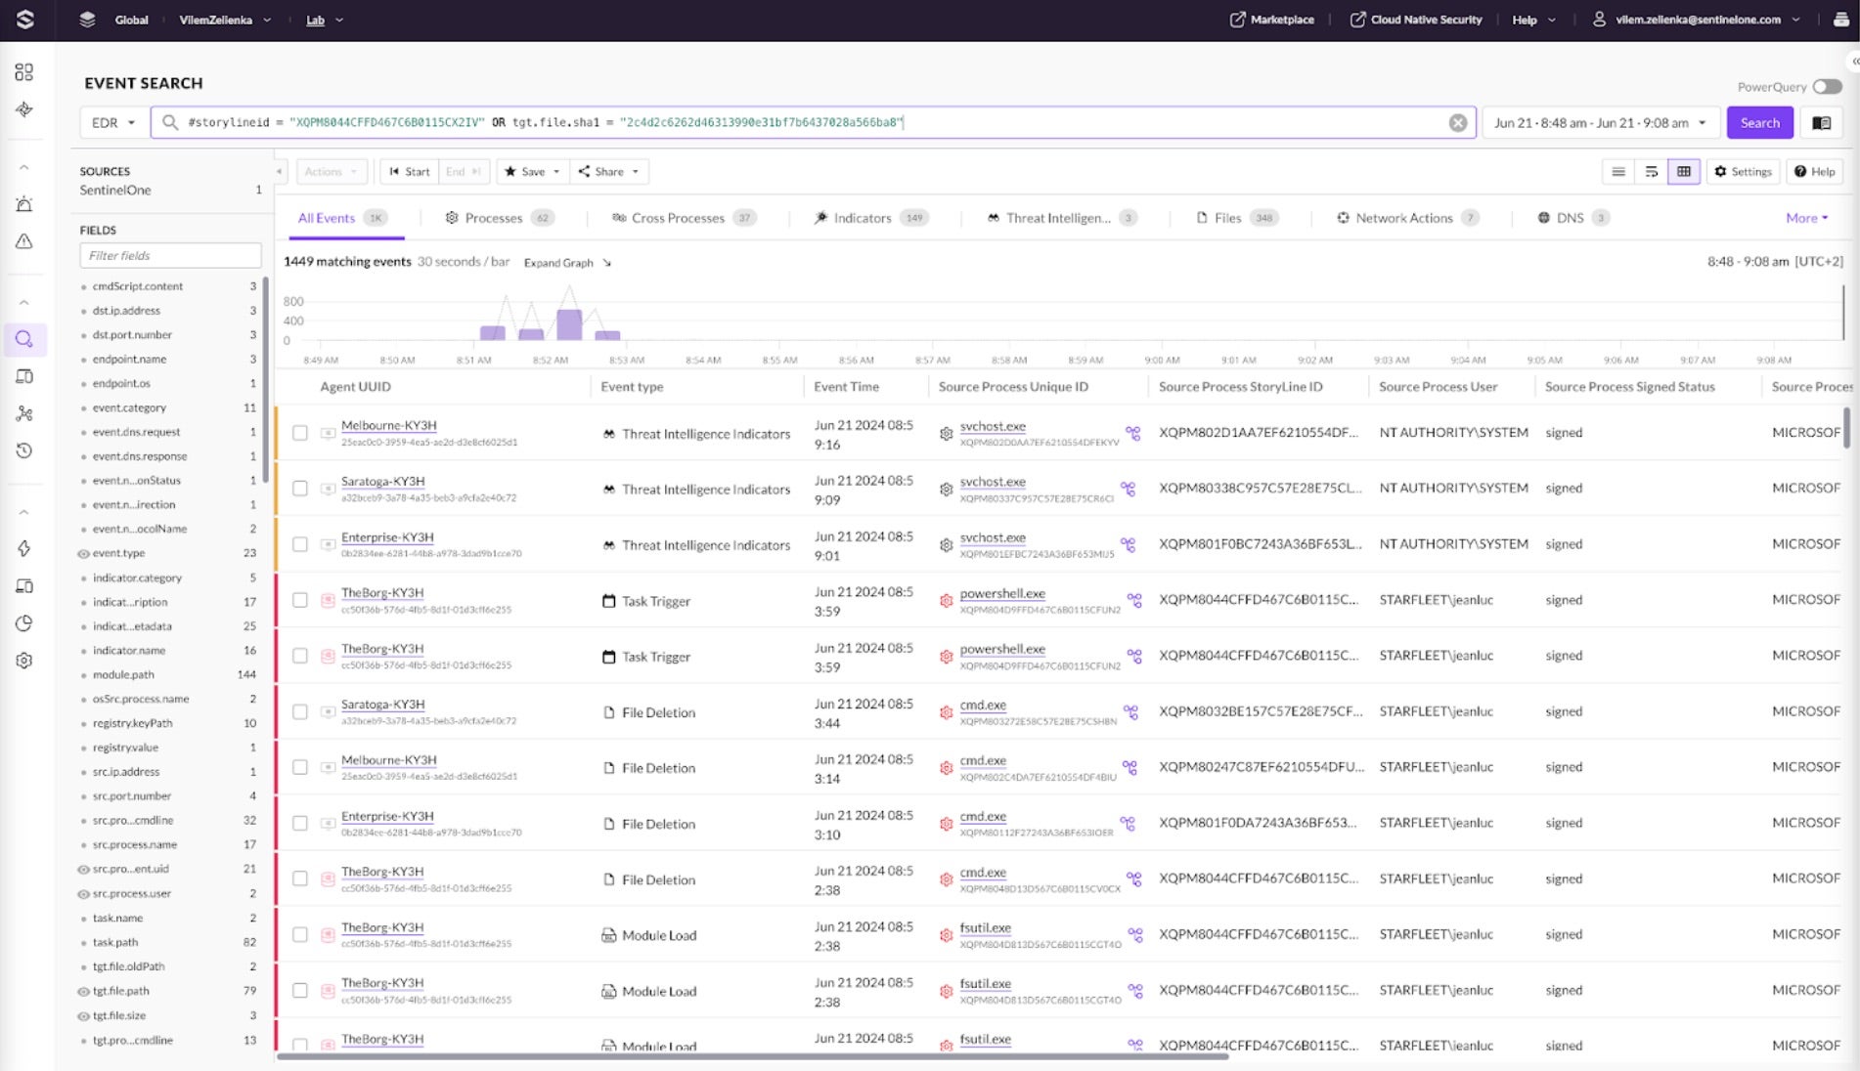The image size is (1860, 1071).
Task: Open the time range dropdown
Action: (x=1599, y=123)
